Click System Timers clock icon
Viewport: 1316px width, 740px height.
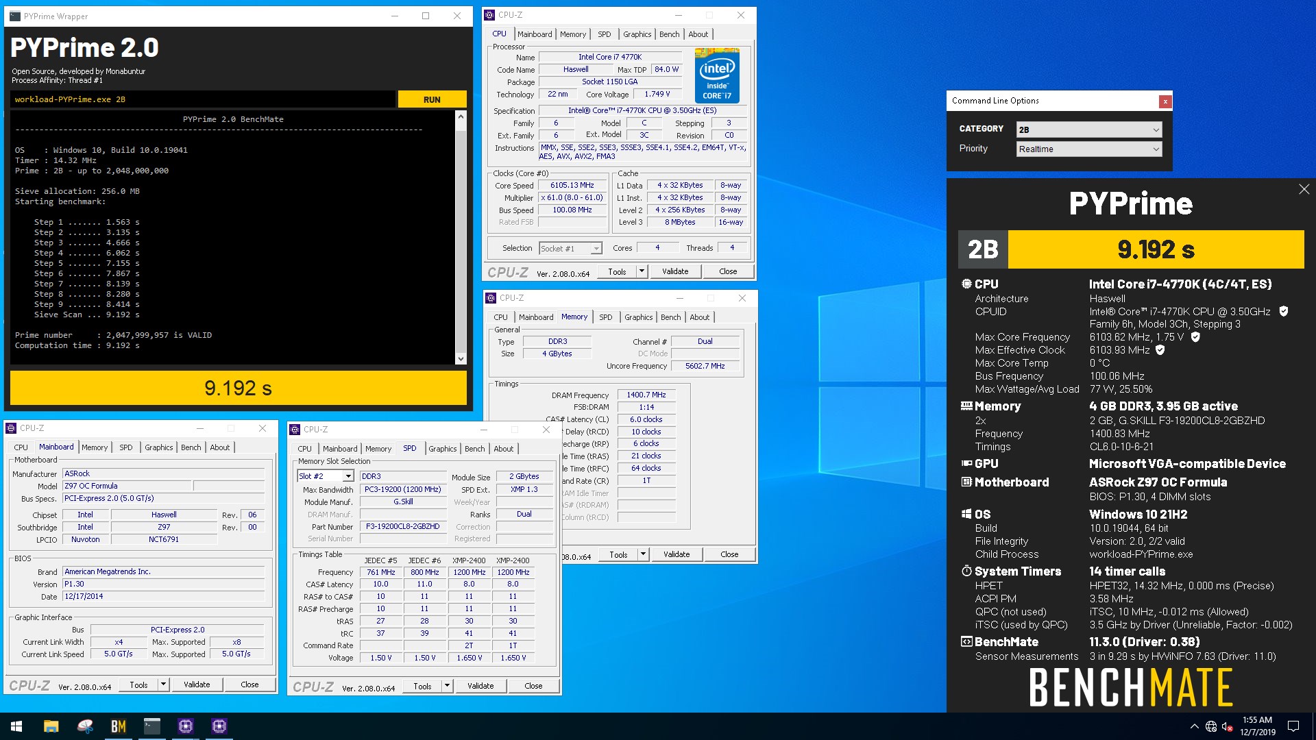(x=966, y=571)
